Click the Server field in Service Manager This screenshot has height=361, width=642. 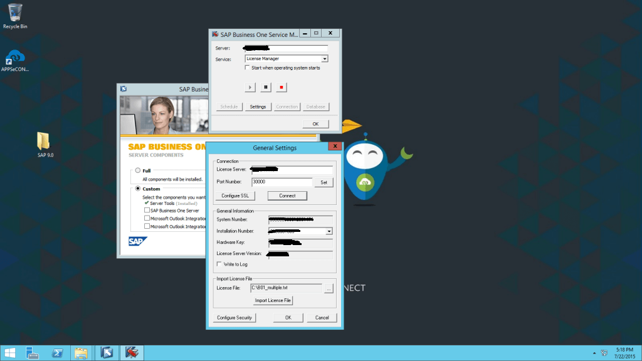click(x=286, y=48)
